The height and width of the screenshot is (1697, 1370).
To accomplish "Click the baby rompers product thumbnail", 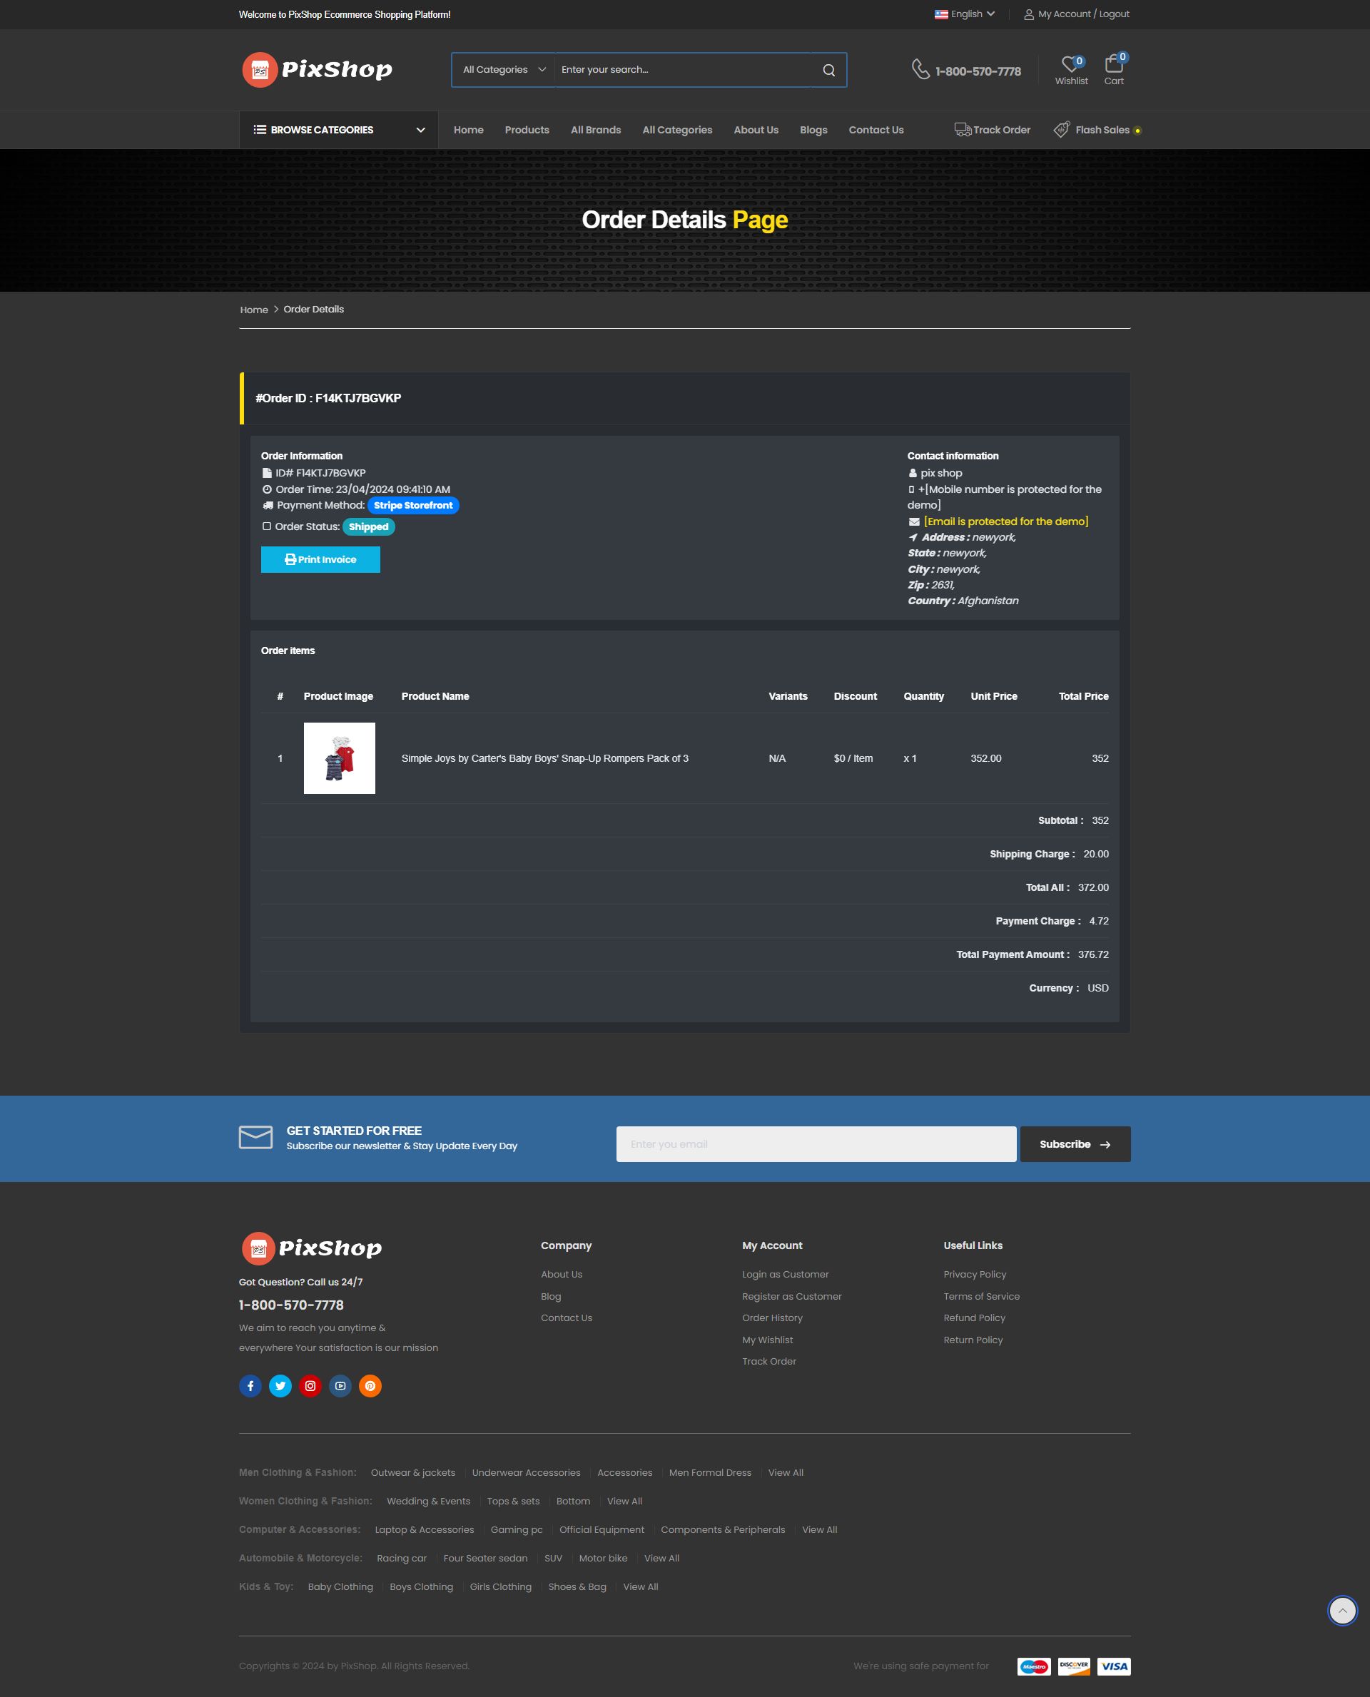I will 340,758.
